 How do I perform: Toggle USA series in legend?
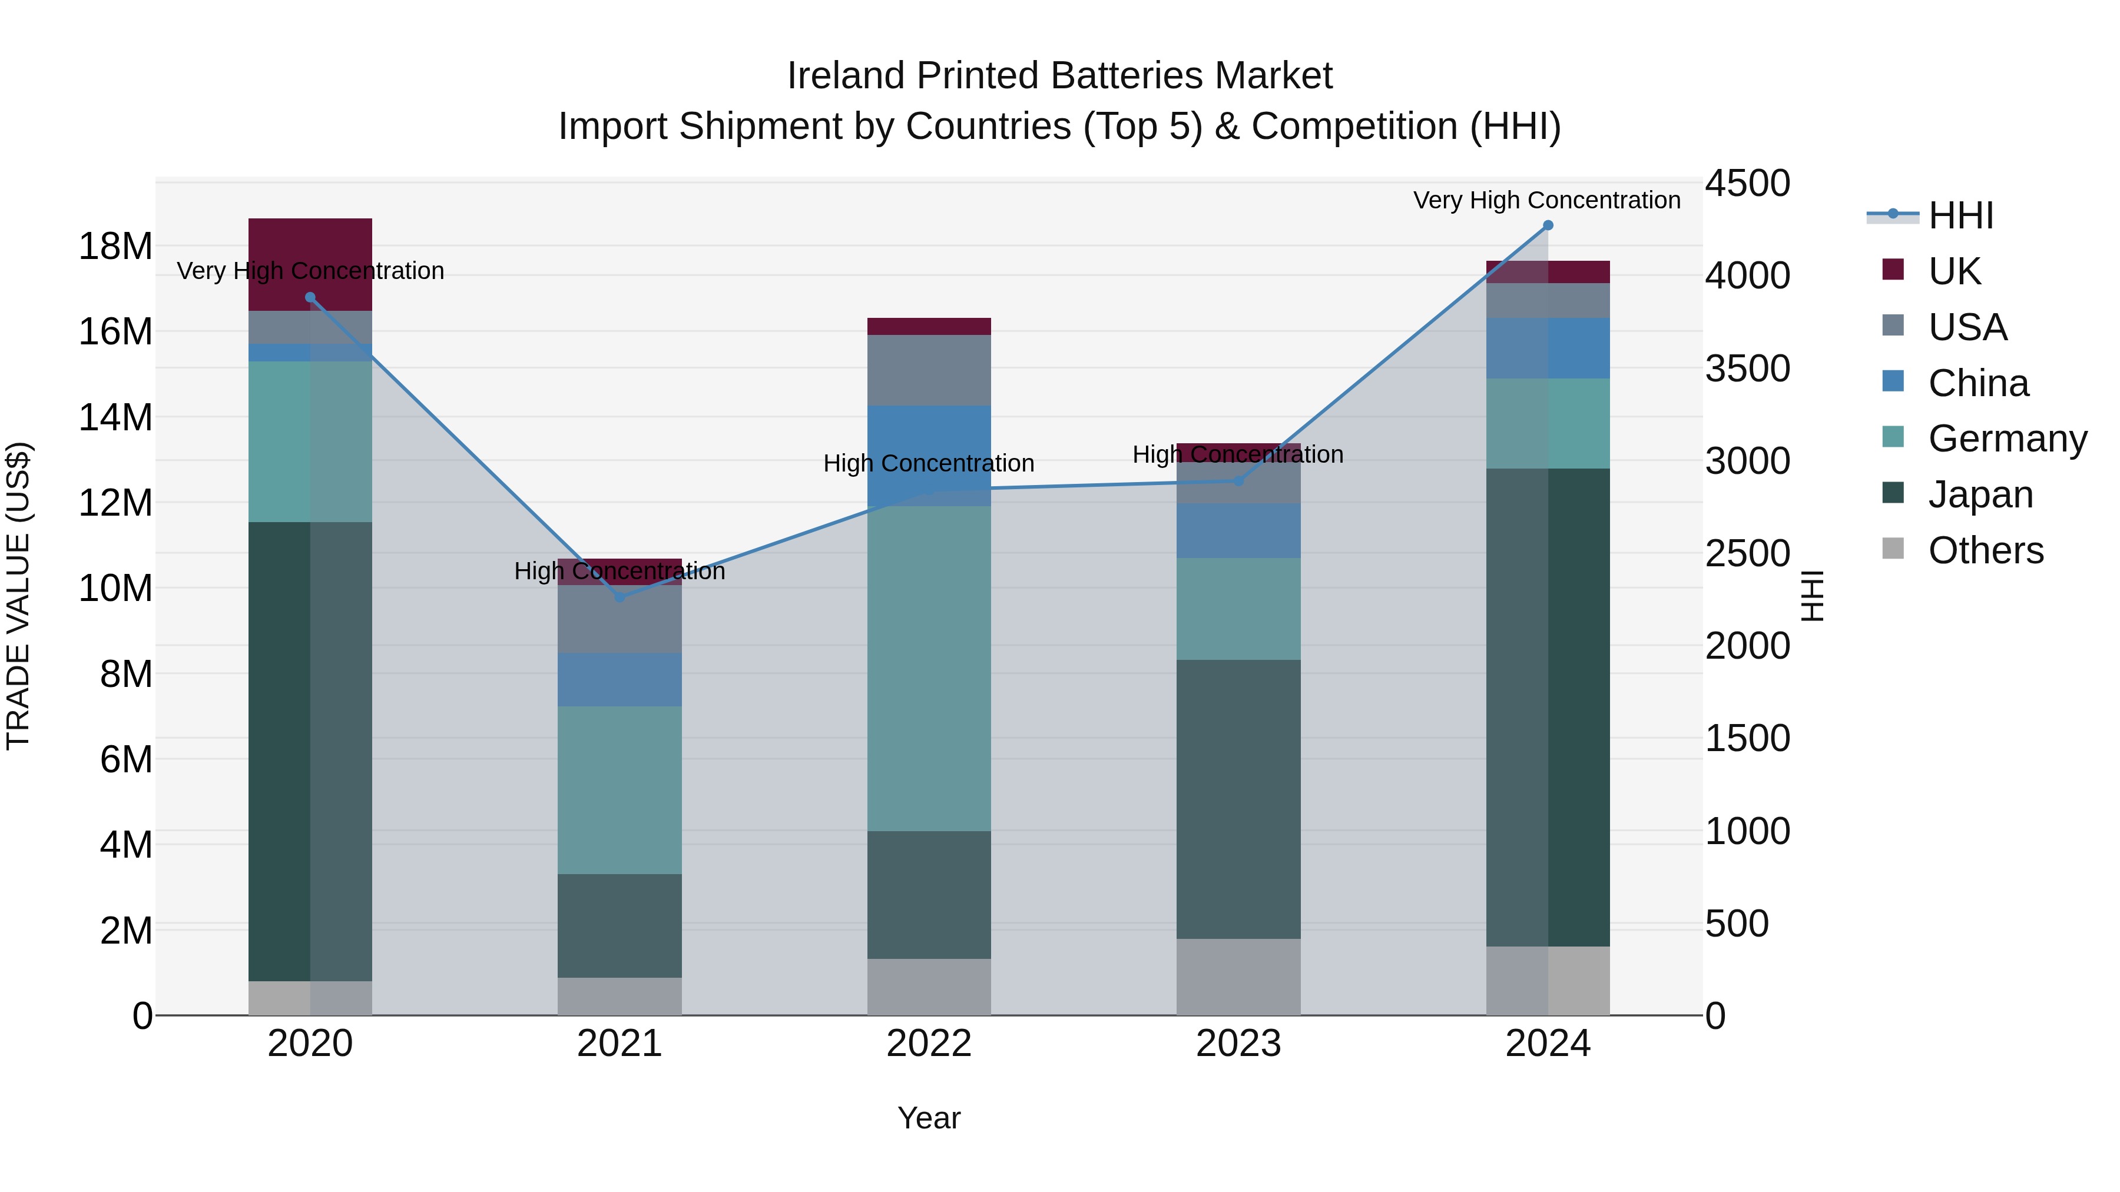1945,327
